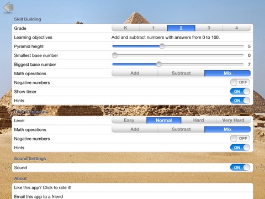This screenshot has width=265, height=199.
Task: Set Time Challenge math operations to Add
Action: [x=135, y=129]
